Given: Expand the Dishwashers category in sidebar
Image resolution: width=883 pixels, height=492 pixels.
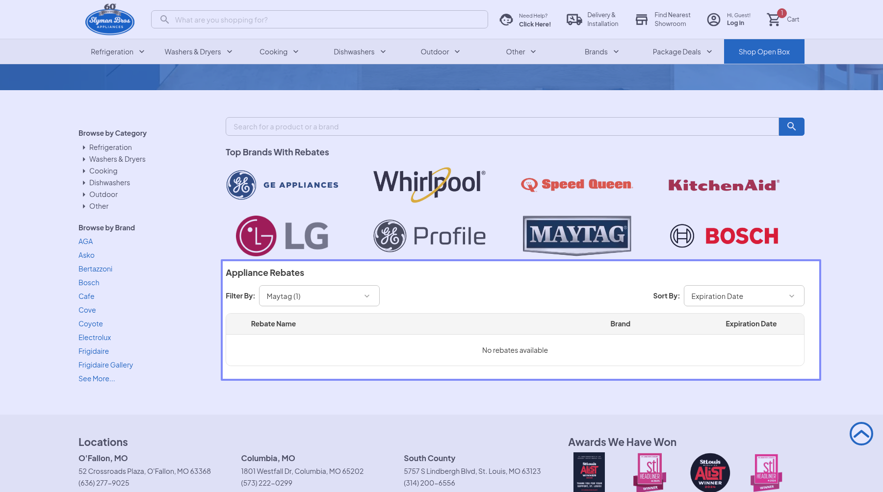Looking at the screenshot, I should tap(109, 183).
